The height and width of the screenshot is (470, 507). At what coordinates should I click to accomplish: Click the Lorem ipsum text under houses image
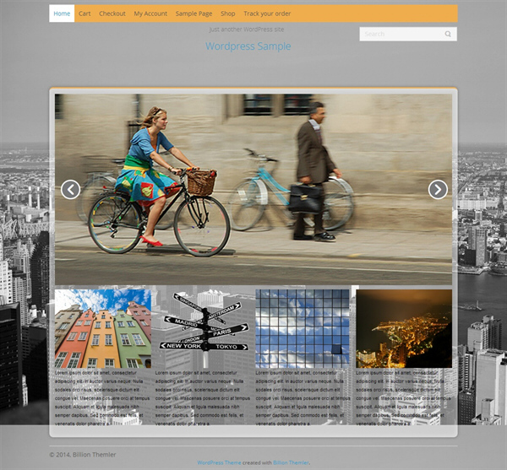pos(102,397)
